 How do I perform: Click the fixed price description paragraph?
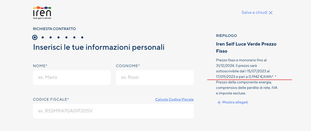pos(247,77)
